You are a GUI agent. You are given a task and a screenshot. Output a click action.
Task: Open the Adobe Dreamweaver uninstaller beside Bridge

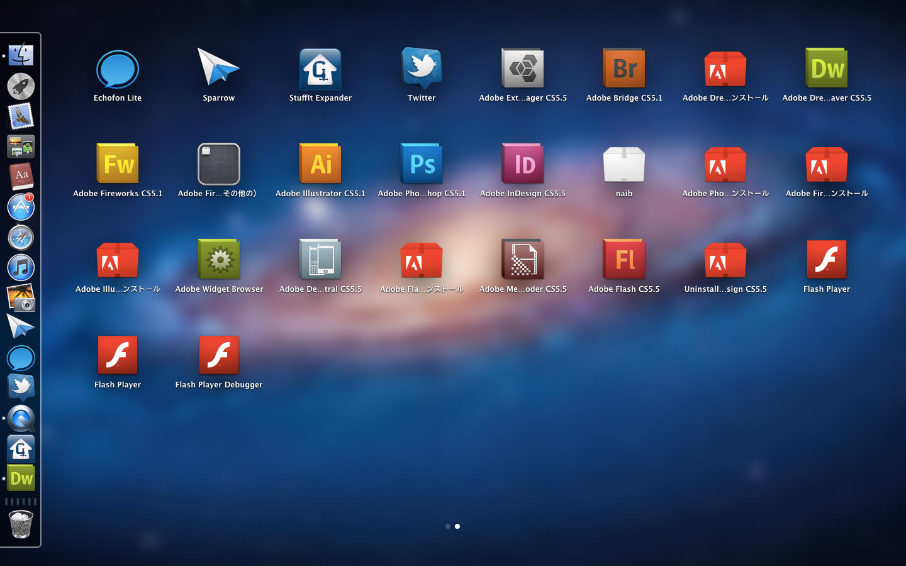[x=725, y=69]
